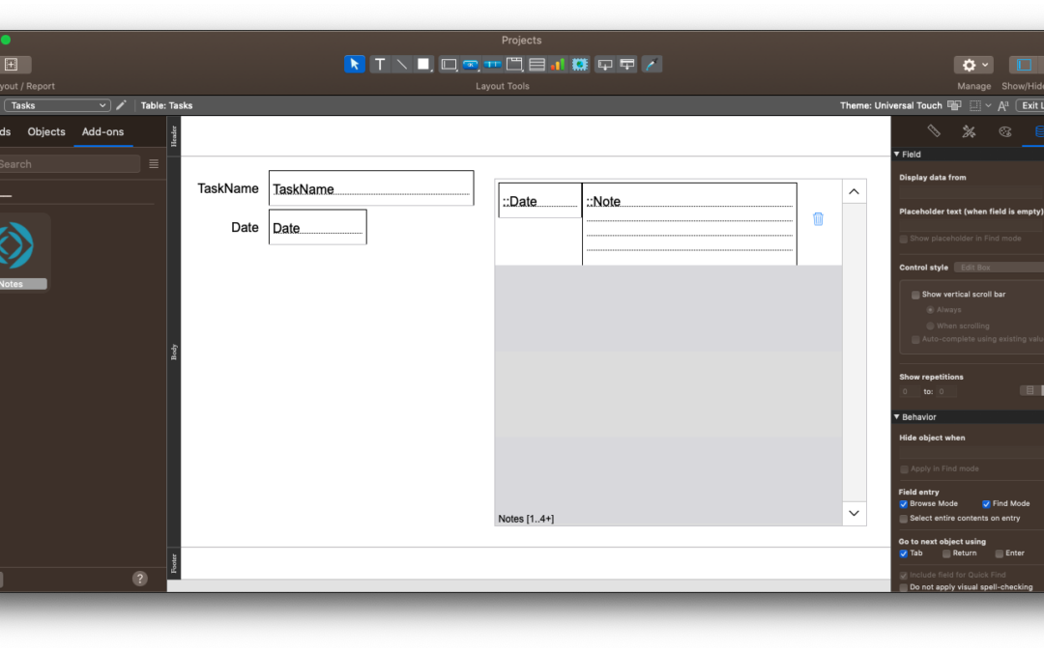Image resolution: width=1044 pixels, height=652 pixels.
Task: Toggle Do not apply visual spell-checking
Action: [904, 587]
